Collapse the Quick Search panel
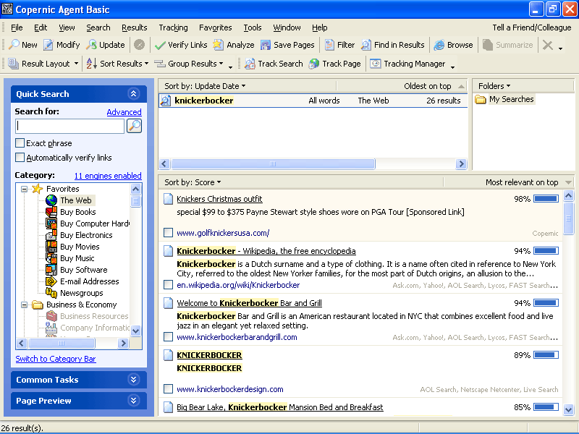This screenshot has width=579, height=434. click(x=134, y=94)
